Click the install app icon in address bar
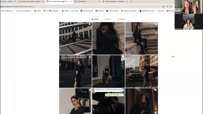 click(163, 6)
